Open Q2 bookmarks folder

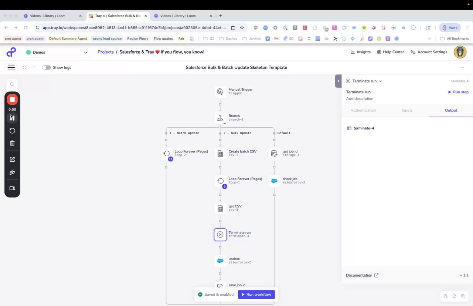click(209, 38)
